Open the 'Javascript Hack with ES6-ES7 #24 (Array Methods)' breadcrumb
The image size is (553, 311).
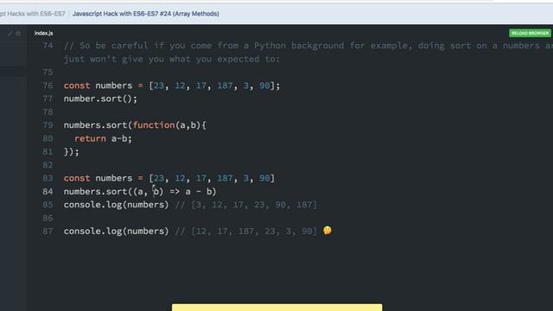146,14
